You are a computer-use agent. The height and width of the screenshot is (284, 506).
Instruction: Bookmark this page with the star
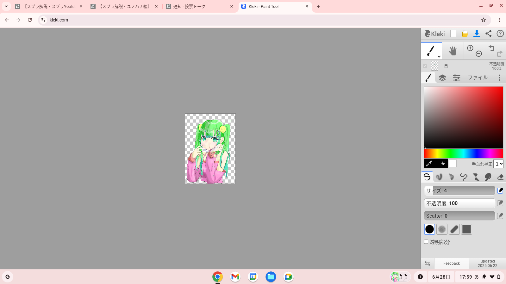coord(484,20)
